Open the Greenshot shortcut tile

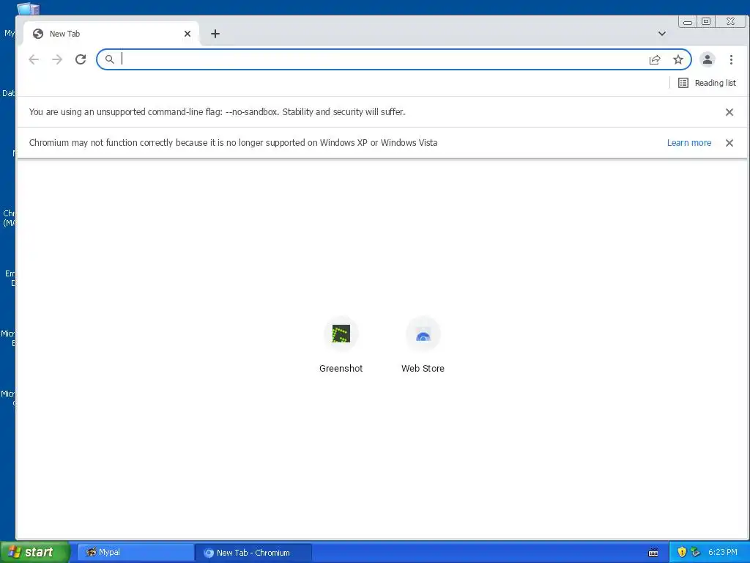[x=341, y=345]
